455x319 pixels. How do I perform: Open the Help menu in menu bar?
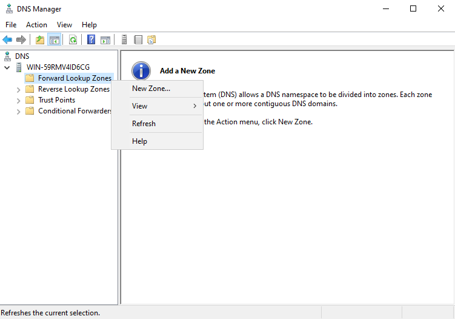(89, 25)
